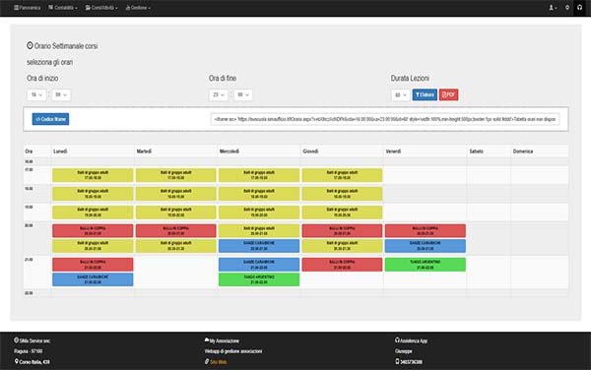The width and height of the screenshot is (591, 370).
Task: Click the round icon beside the headset
Action: pyautogui.click(x=567, y=8)
